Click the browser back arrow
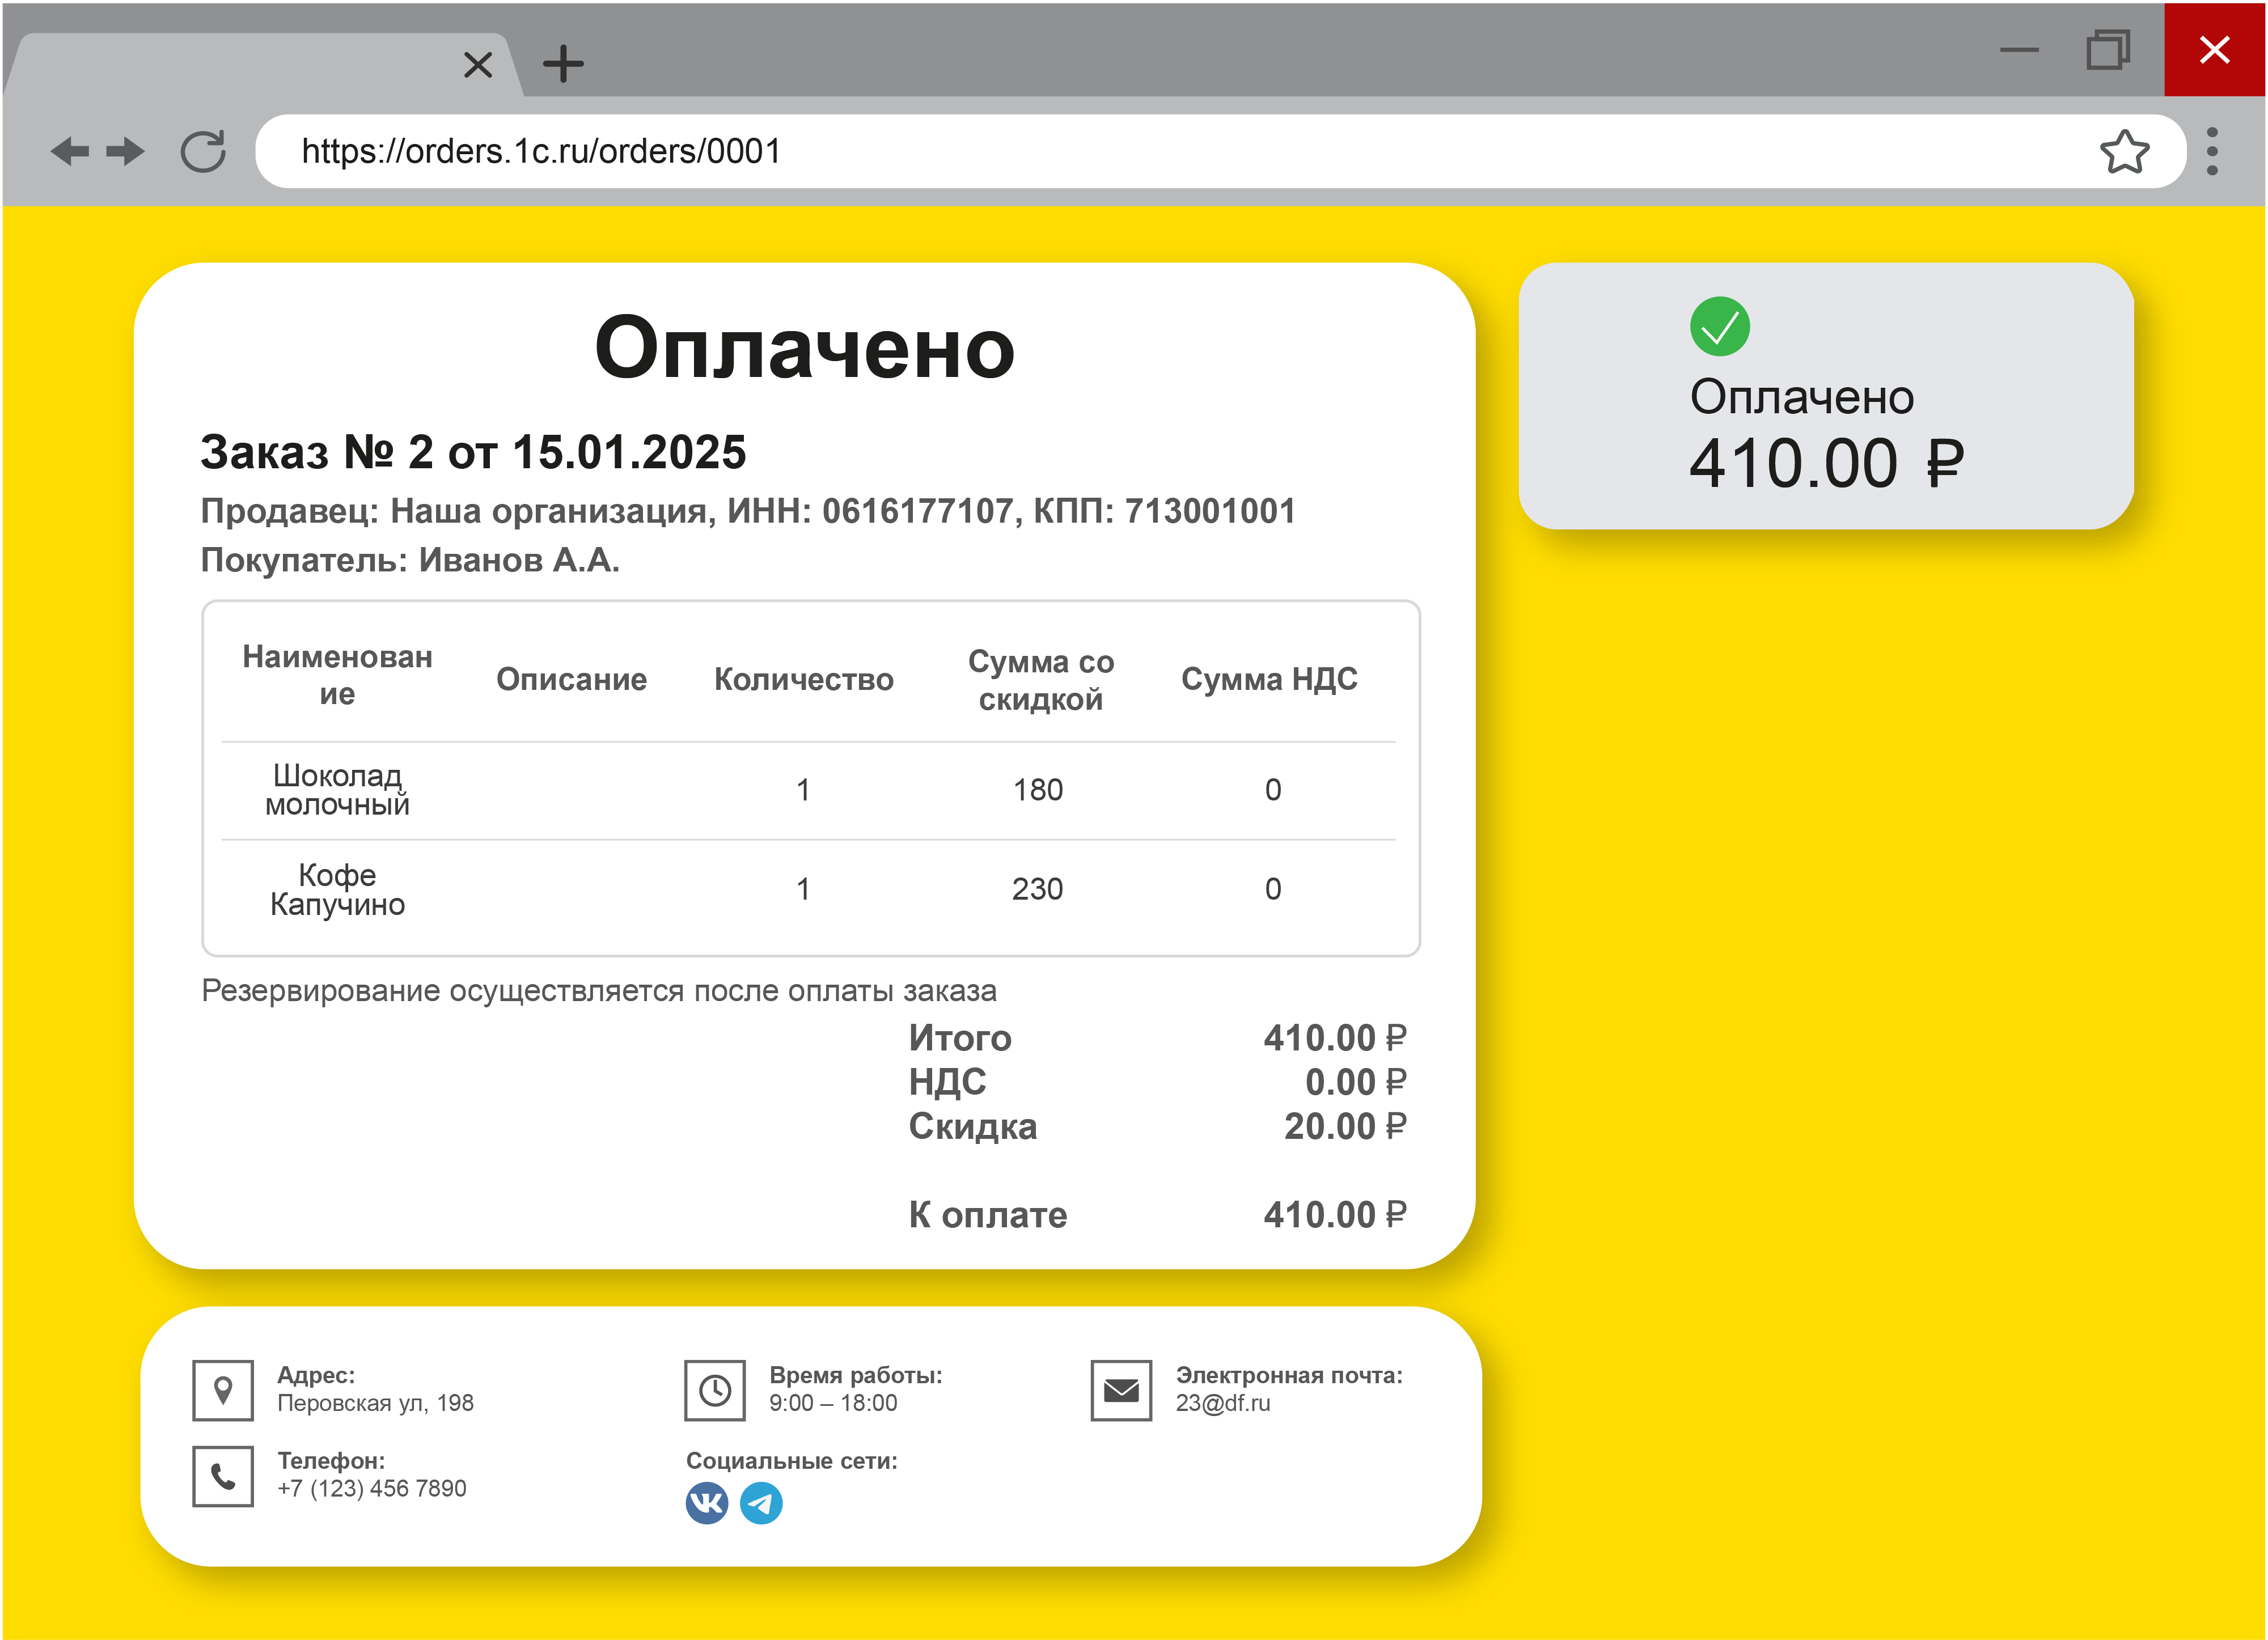The image size is (2268, 1640). (x=70, y=152)
